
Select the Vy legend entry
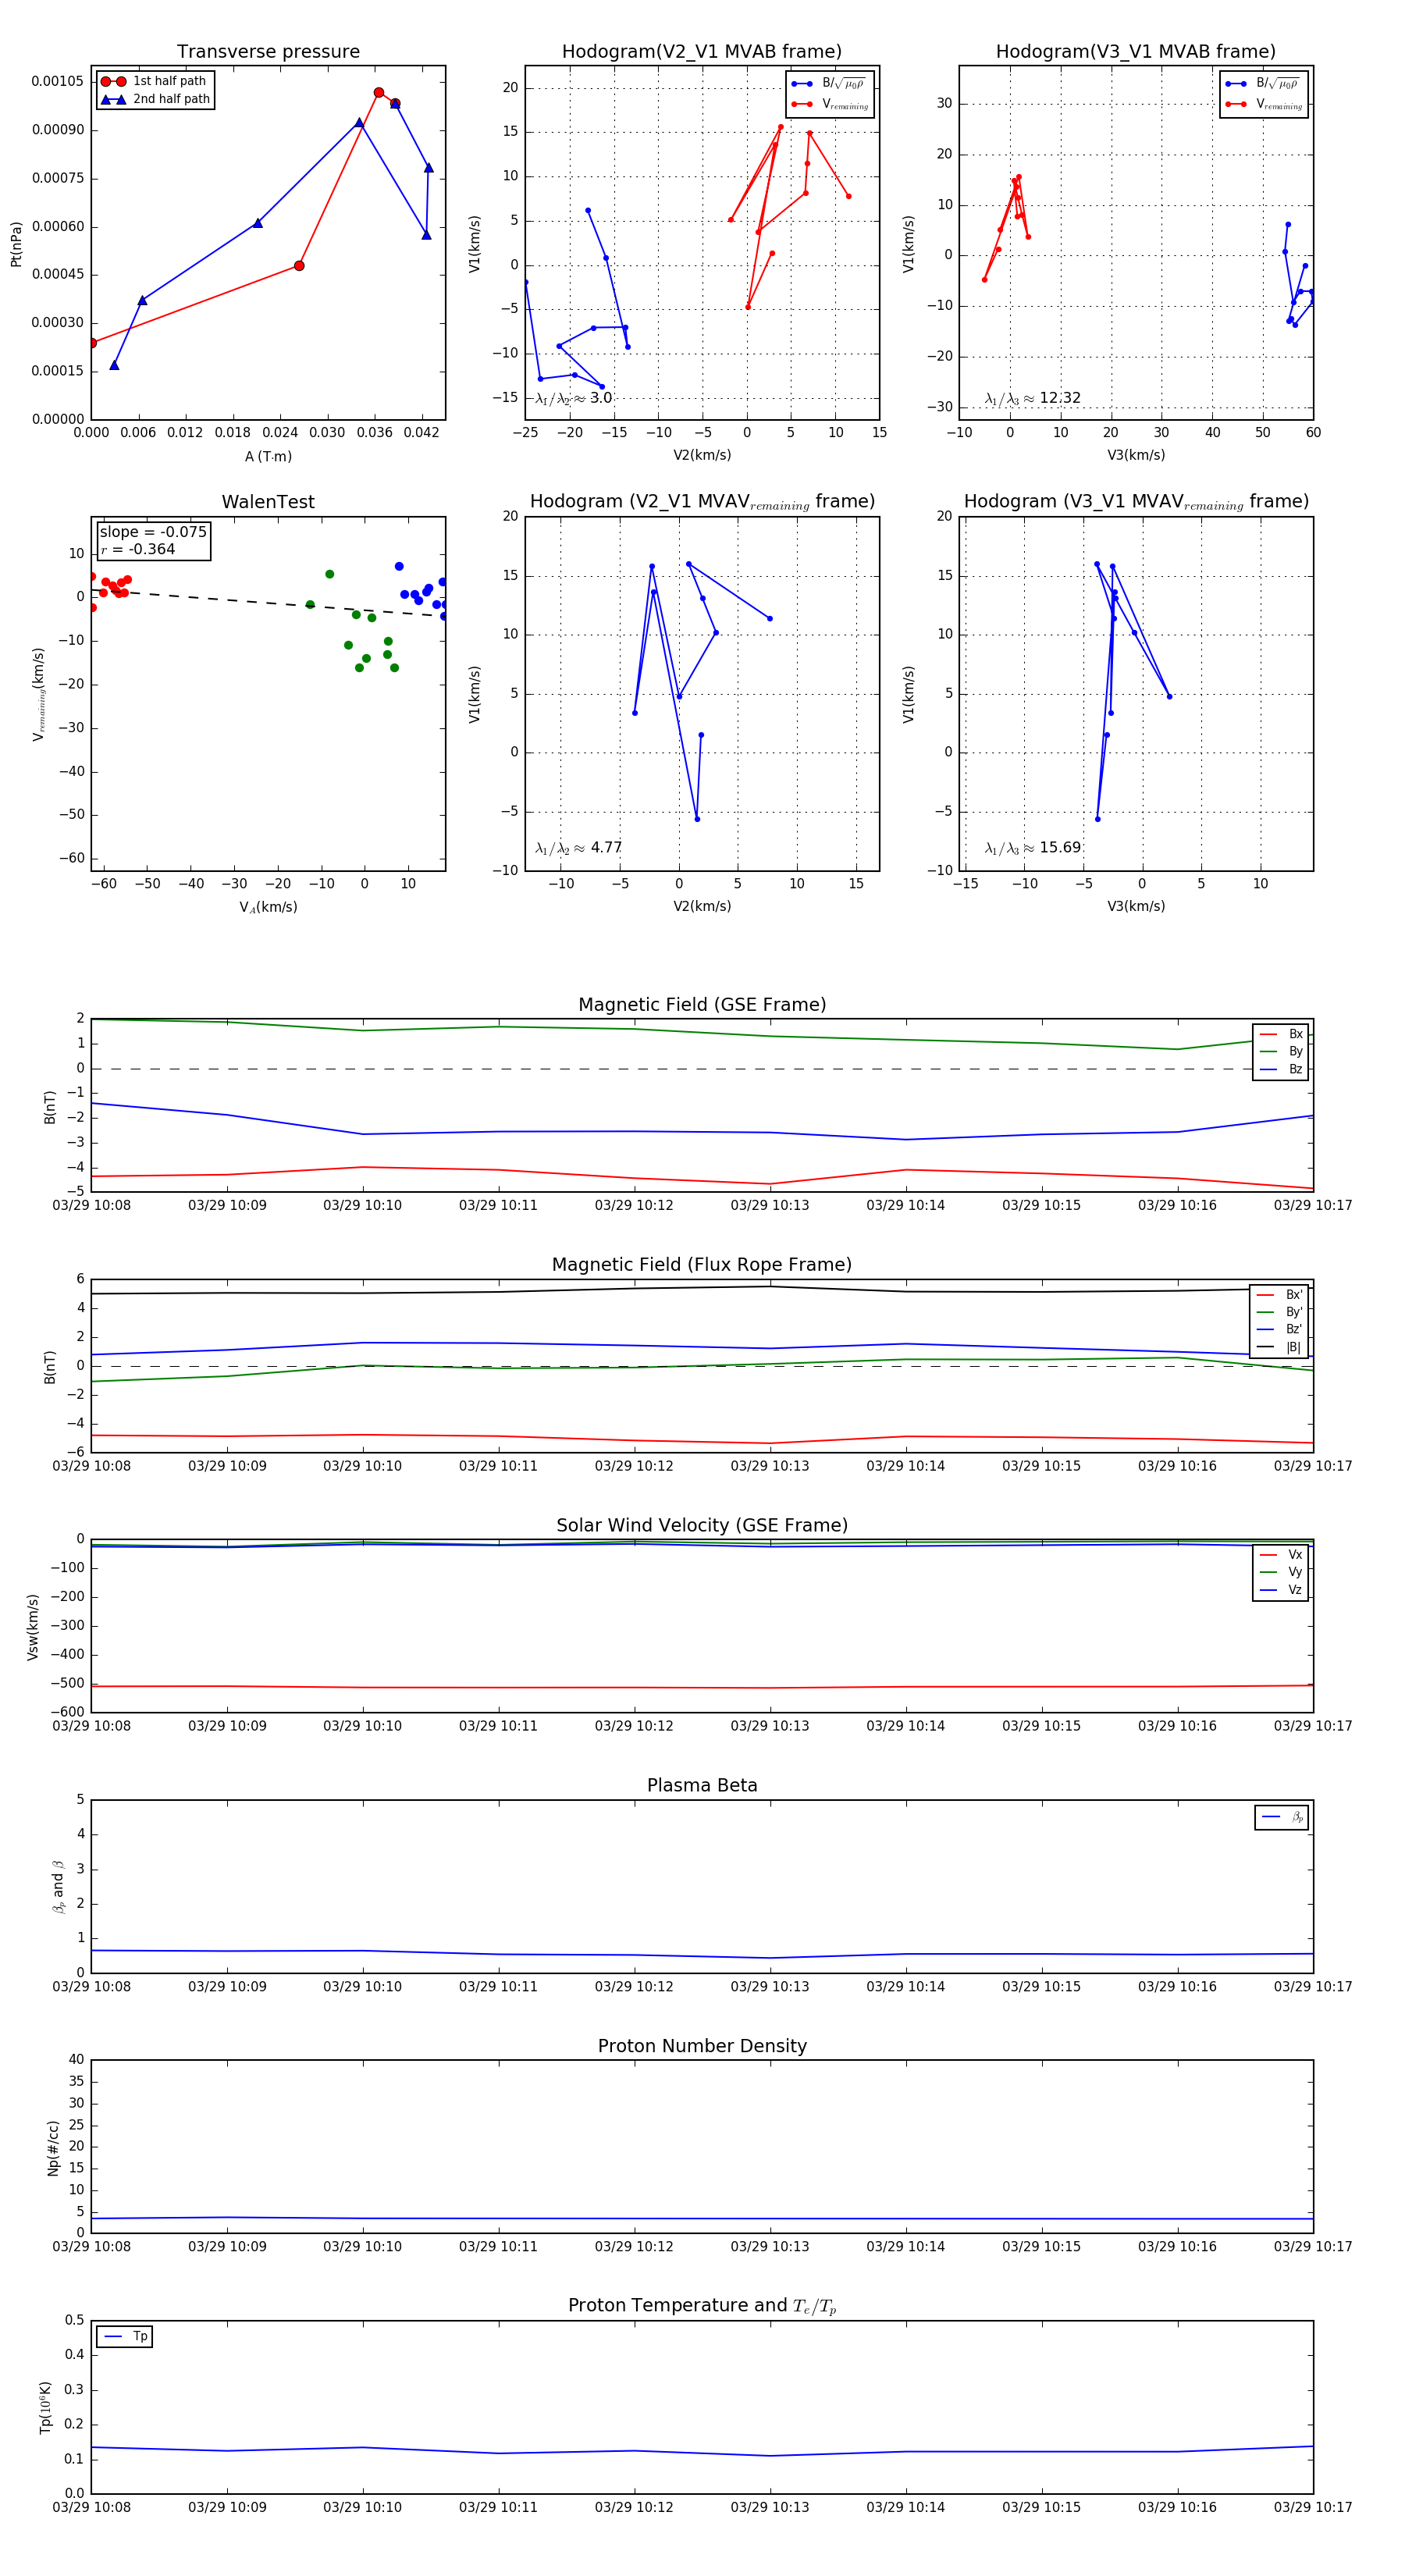click(1281, 1573)
